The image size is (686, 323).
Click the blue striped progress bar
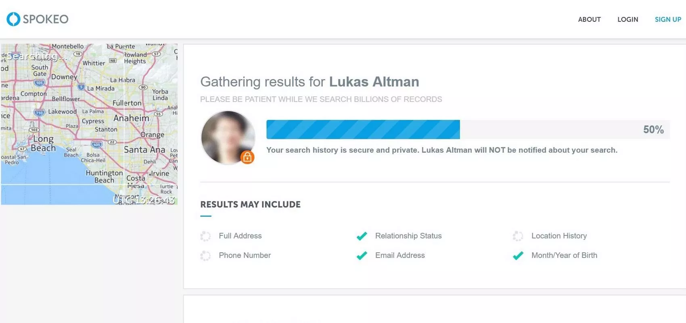[x=363, y=130]
